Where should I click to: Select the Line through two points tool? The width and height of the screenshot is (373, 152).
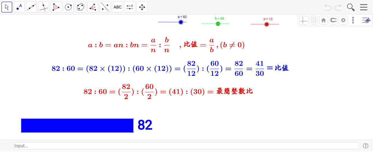pyautogui.click(x=31, y=7)
